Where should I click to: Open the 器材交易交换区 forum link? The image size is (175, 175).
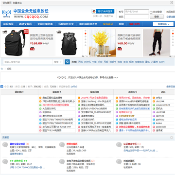point(17,144)
